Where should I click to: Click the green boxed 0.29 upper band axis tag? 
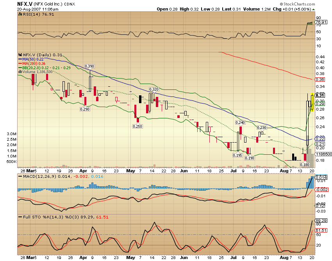coord(320,104)
